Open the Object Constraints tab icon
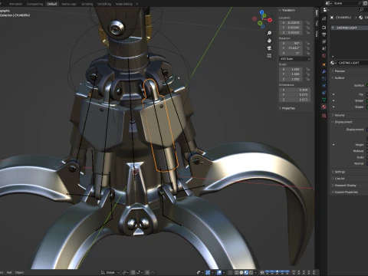Screen dimensions: 368x276 [x=324, y=93]
